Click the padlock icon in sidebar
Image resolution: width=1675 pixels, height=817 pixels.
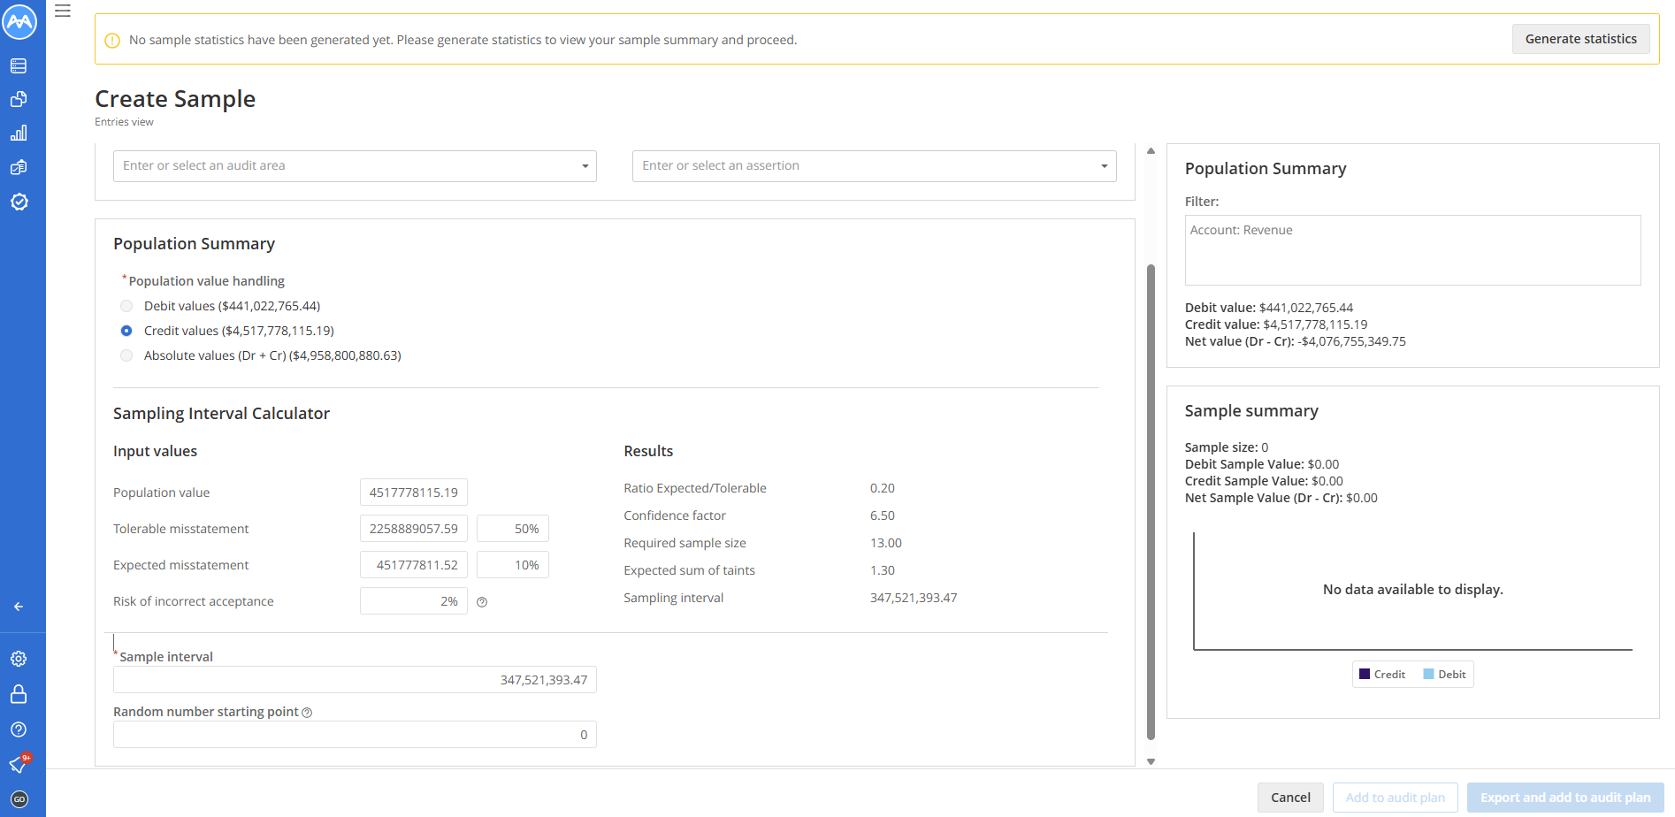[19, 694]
